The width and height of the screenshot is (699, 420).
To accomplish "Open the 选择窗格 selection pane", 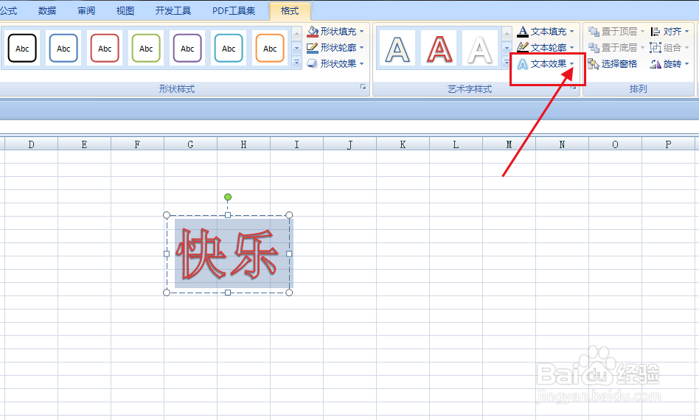I will pyautogui.click(x=613, y=64).
